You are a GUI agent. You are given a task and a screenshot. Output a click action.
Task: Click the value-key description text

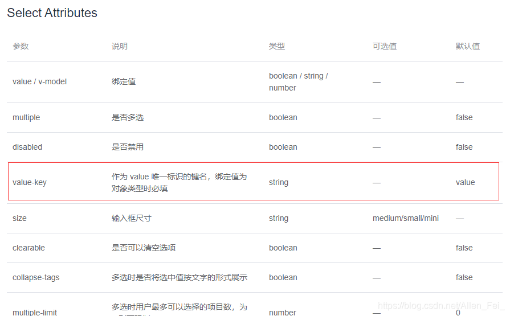tap(179, 182)
